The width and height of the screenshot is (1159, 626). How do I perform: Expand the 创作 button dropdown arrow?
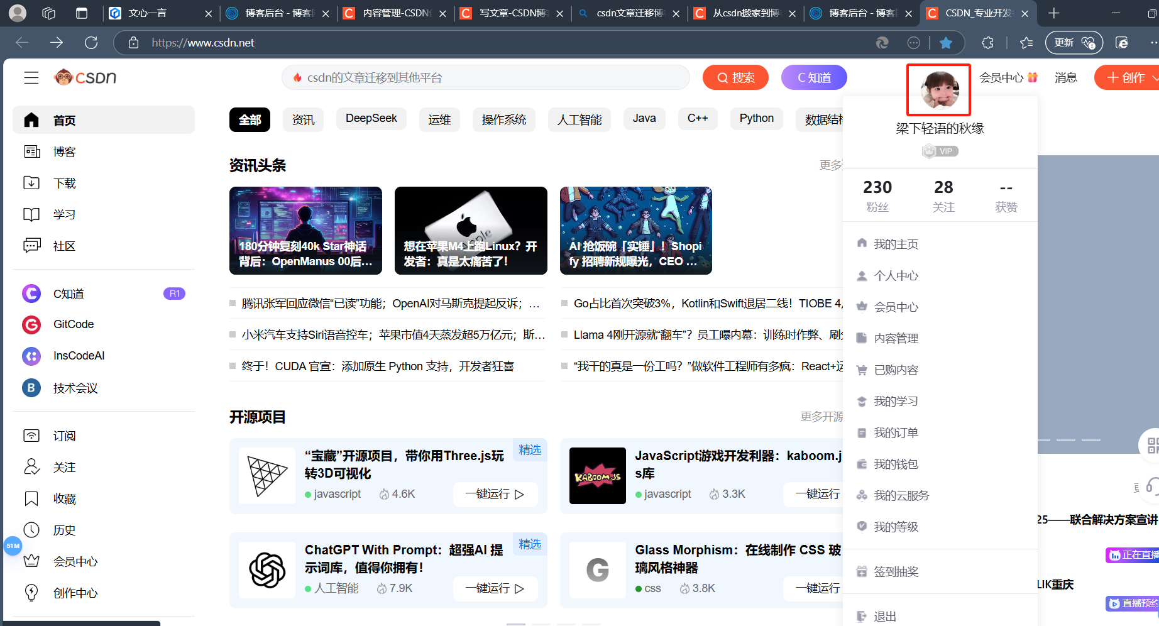(x=1155, y=78)
